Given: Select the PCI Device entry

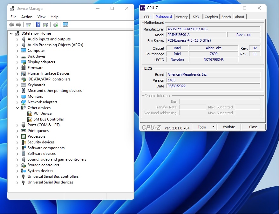Looking at the screenshot, I should pyautogui.click(x=43, y=114).
